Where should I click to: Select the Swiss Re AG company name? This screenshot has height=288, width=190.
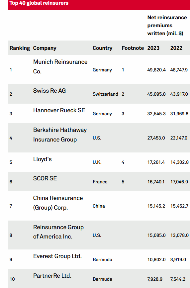click(x=49, y=91)
